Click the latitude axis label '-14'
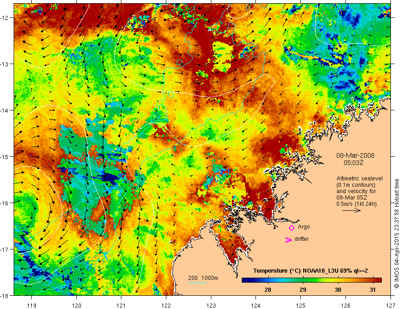 (x=4, y=110)
